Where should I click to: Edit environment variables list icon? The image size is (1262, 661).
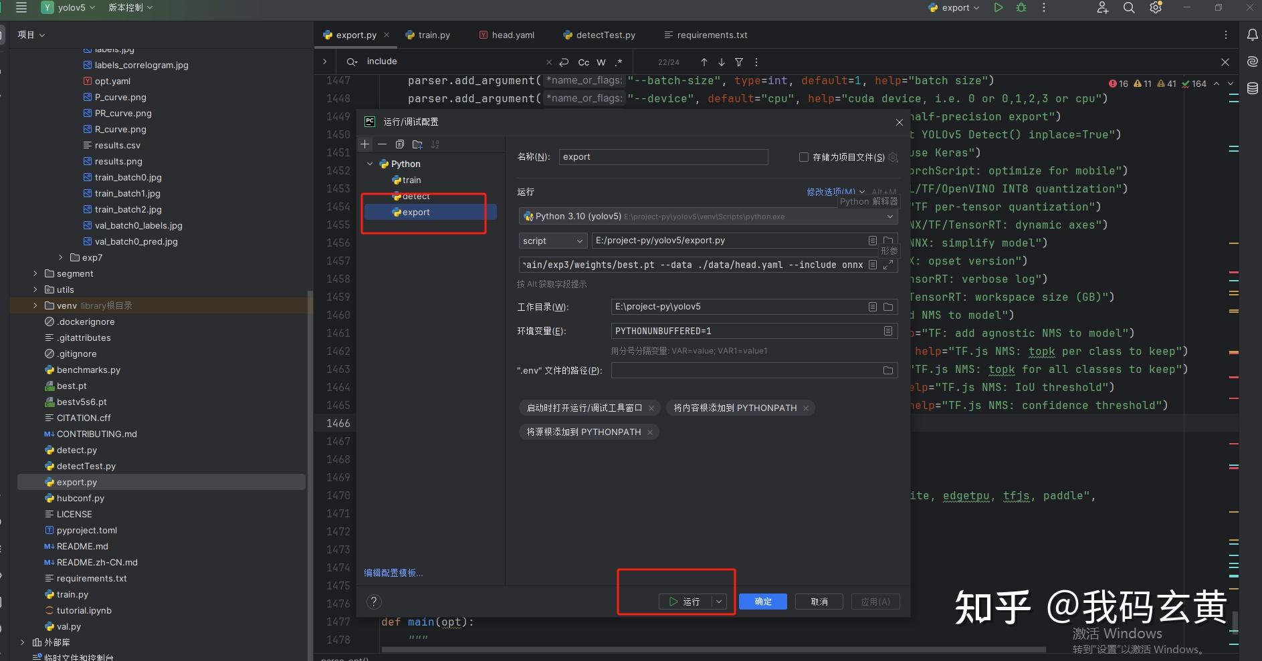coord(888,331)
